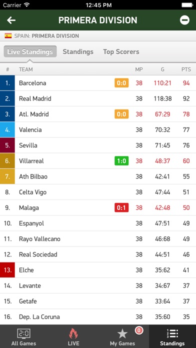
Task: Open the Sevilla team row
Action: [x=98, y=145]
